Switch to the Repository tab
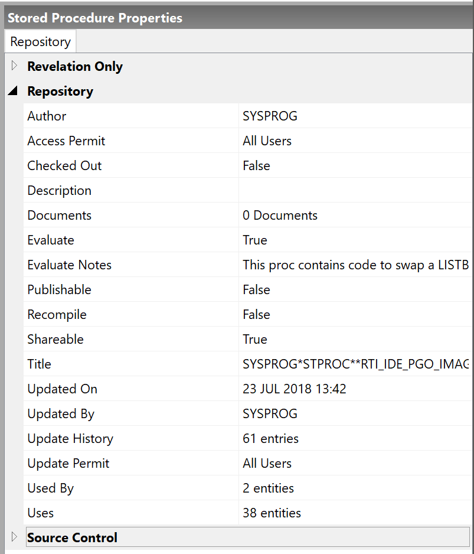This screenshot has width=474, height=554. tap(40, 42)
